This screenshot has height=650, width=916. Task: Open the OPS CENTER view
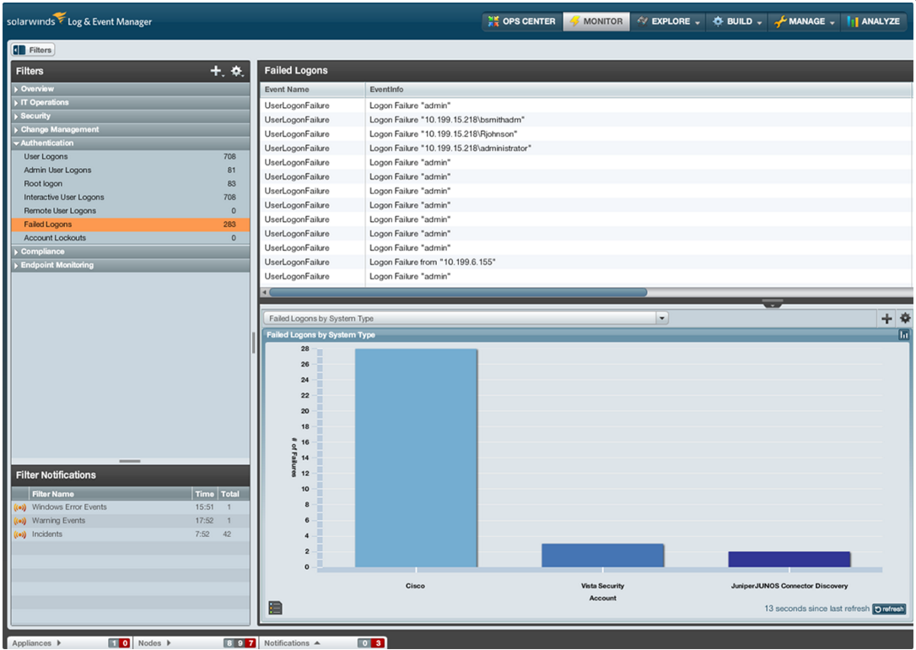point(521,22)
